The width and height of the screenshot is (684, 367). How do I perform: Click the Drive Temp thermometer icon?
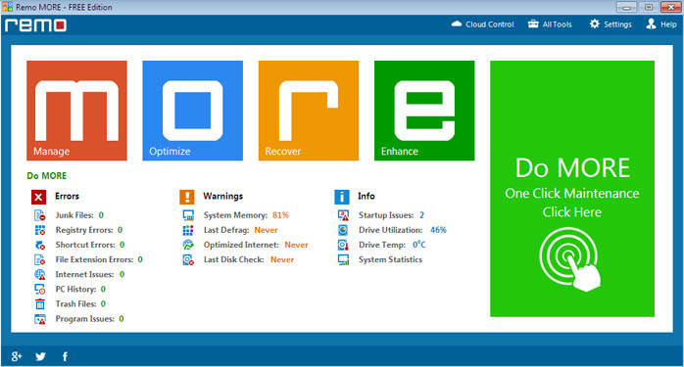[343, 245]
